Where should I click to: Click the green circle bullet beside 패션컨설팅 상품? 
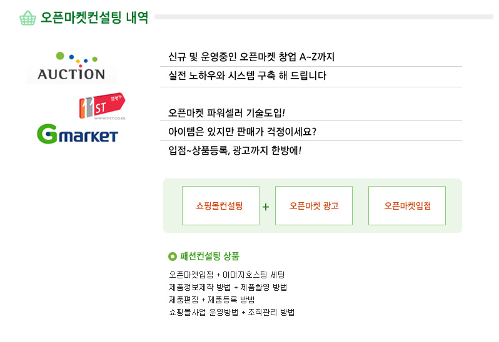pyautogui.click(x=173, y=256)
